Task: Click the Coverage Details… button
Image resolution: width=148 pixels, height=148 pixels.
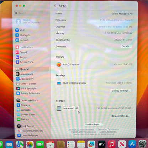Action: point(126,46)
